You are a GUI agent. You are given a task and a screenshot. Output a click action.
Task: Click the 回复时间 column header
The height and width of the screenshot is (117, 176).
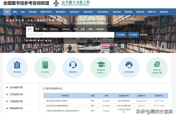click(x=159, y=96)
